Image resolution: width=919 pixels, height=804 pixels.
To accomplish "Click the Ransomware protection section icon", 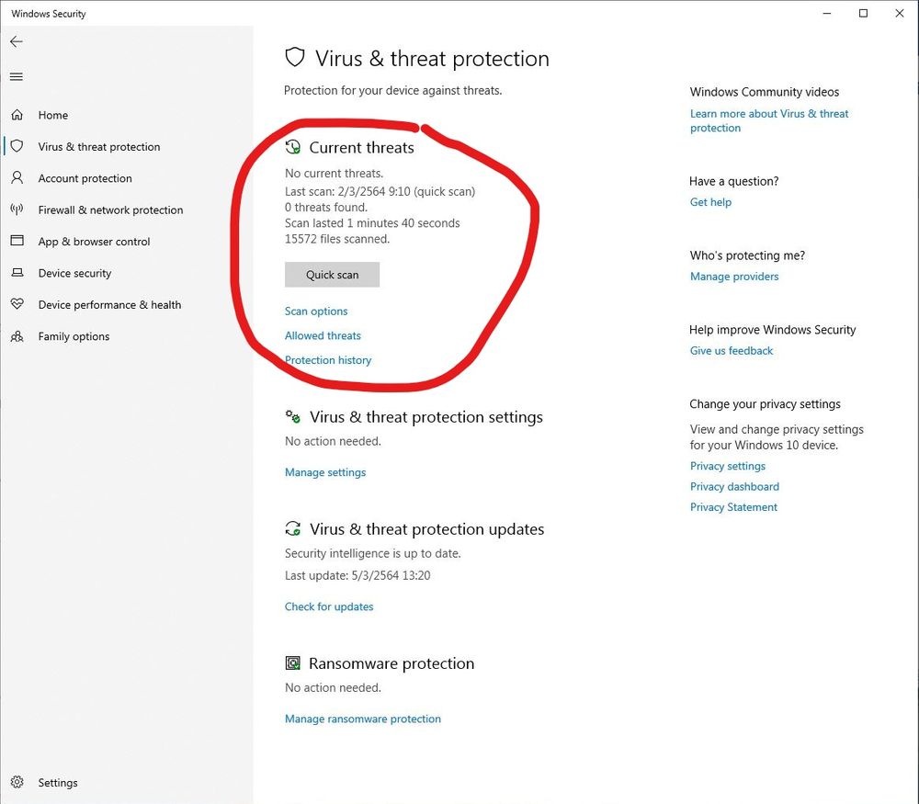I will 293,662.
